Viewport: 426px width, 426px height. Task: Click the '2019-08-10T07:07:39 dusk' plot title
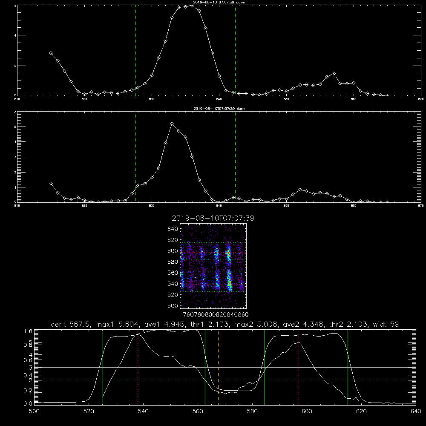click(219, 109)
